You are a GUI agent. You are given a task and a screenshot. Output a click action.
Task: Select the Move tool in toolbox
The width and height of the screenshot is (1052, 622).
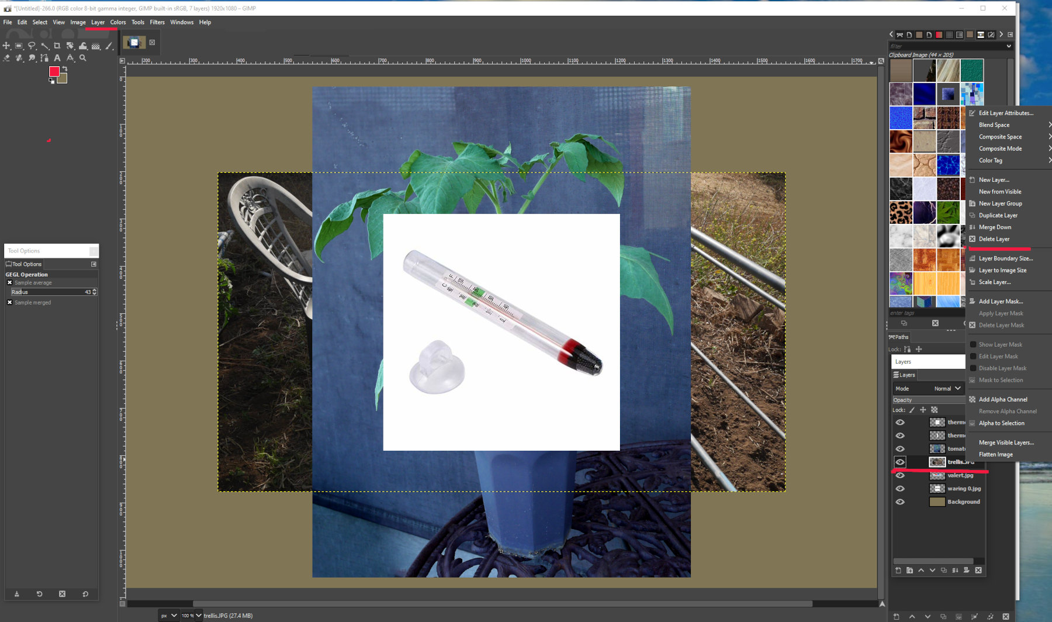[6, 46]
